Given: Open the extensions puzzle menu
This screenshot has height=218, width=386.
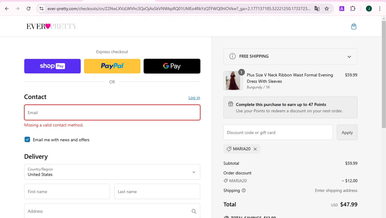Looking at the screenshot, I should 353,8.
